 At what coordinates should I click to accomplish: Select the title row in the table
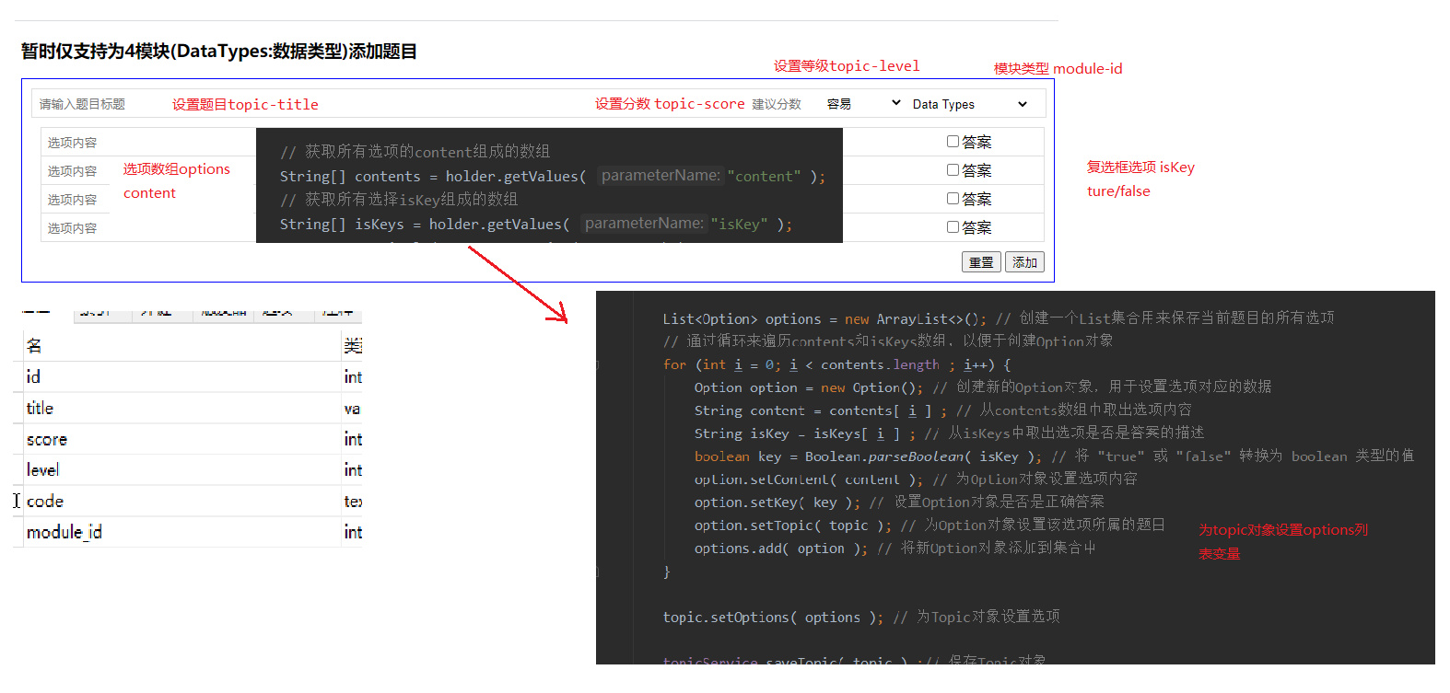point(193,408)
